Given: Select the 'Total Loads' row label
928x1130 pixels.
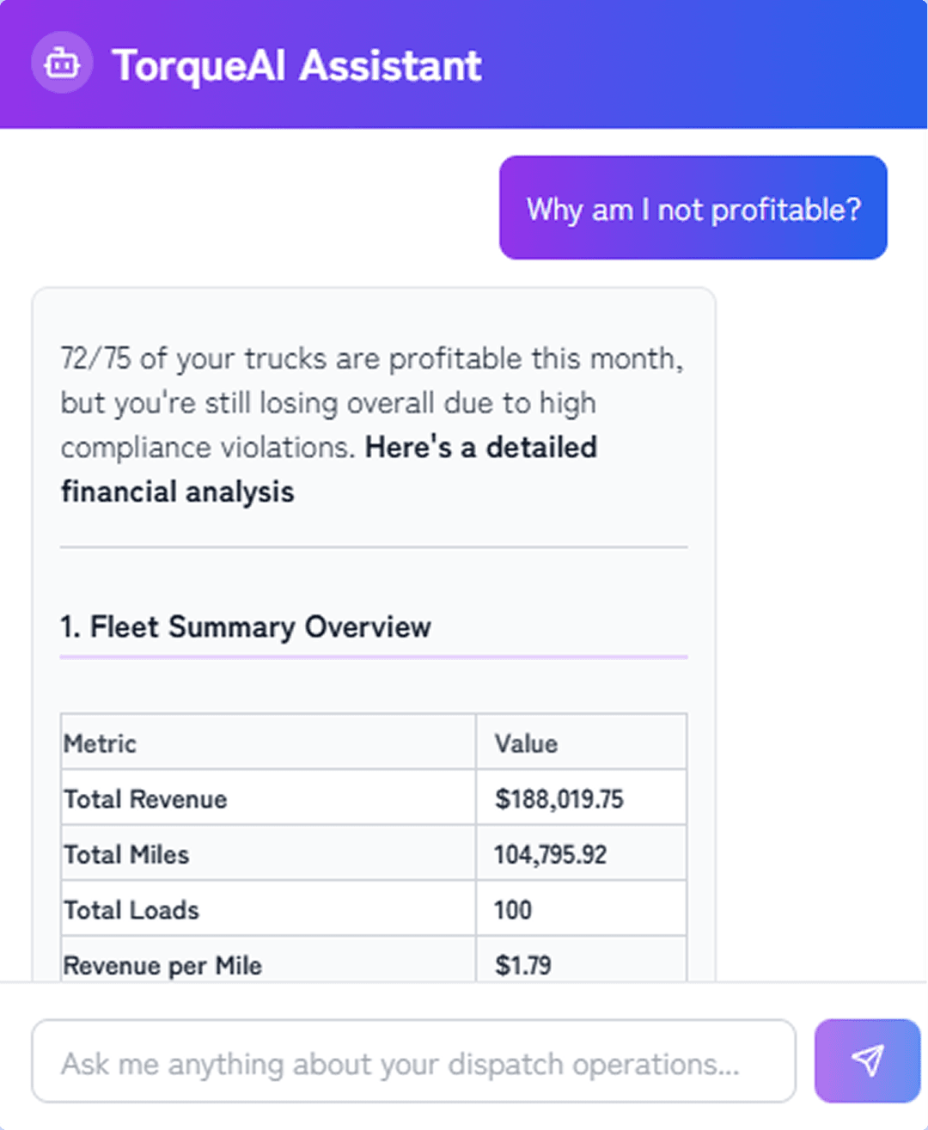Looking at the screenshot, I should [131, 910].
